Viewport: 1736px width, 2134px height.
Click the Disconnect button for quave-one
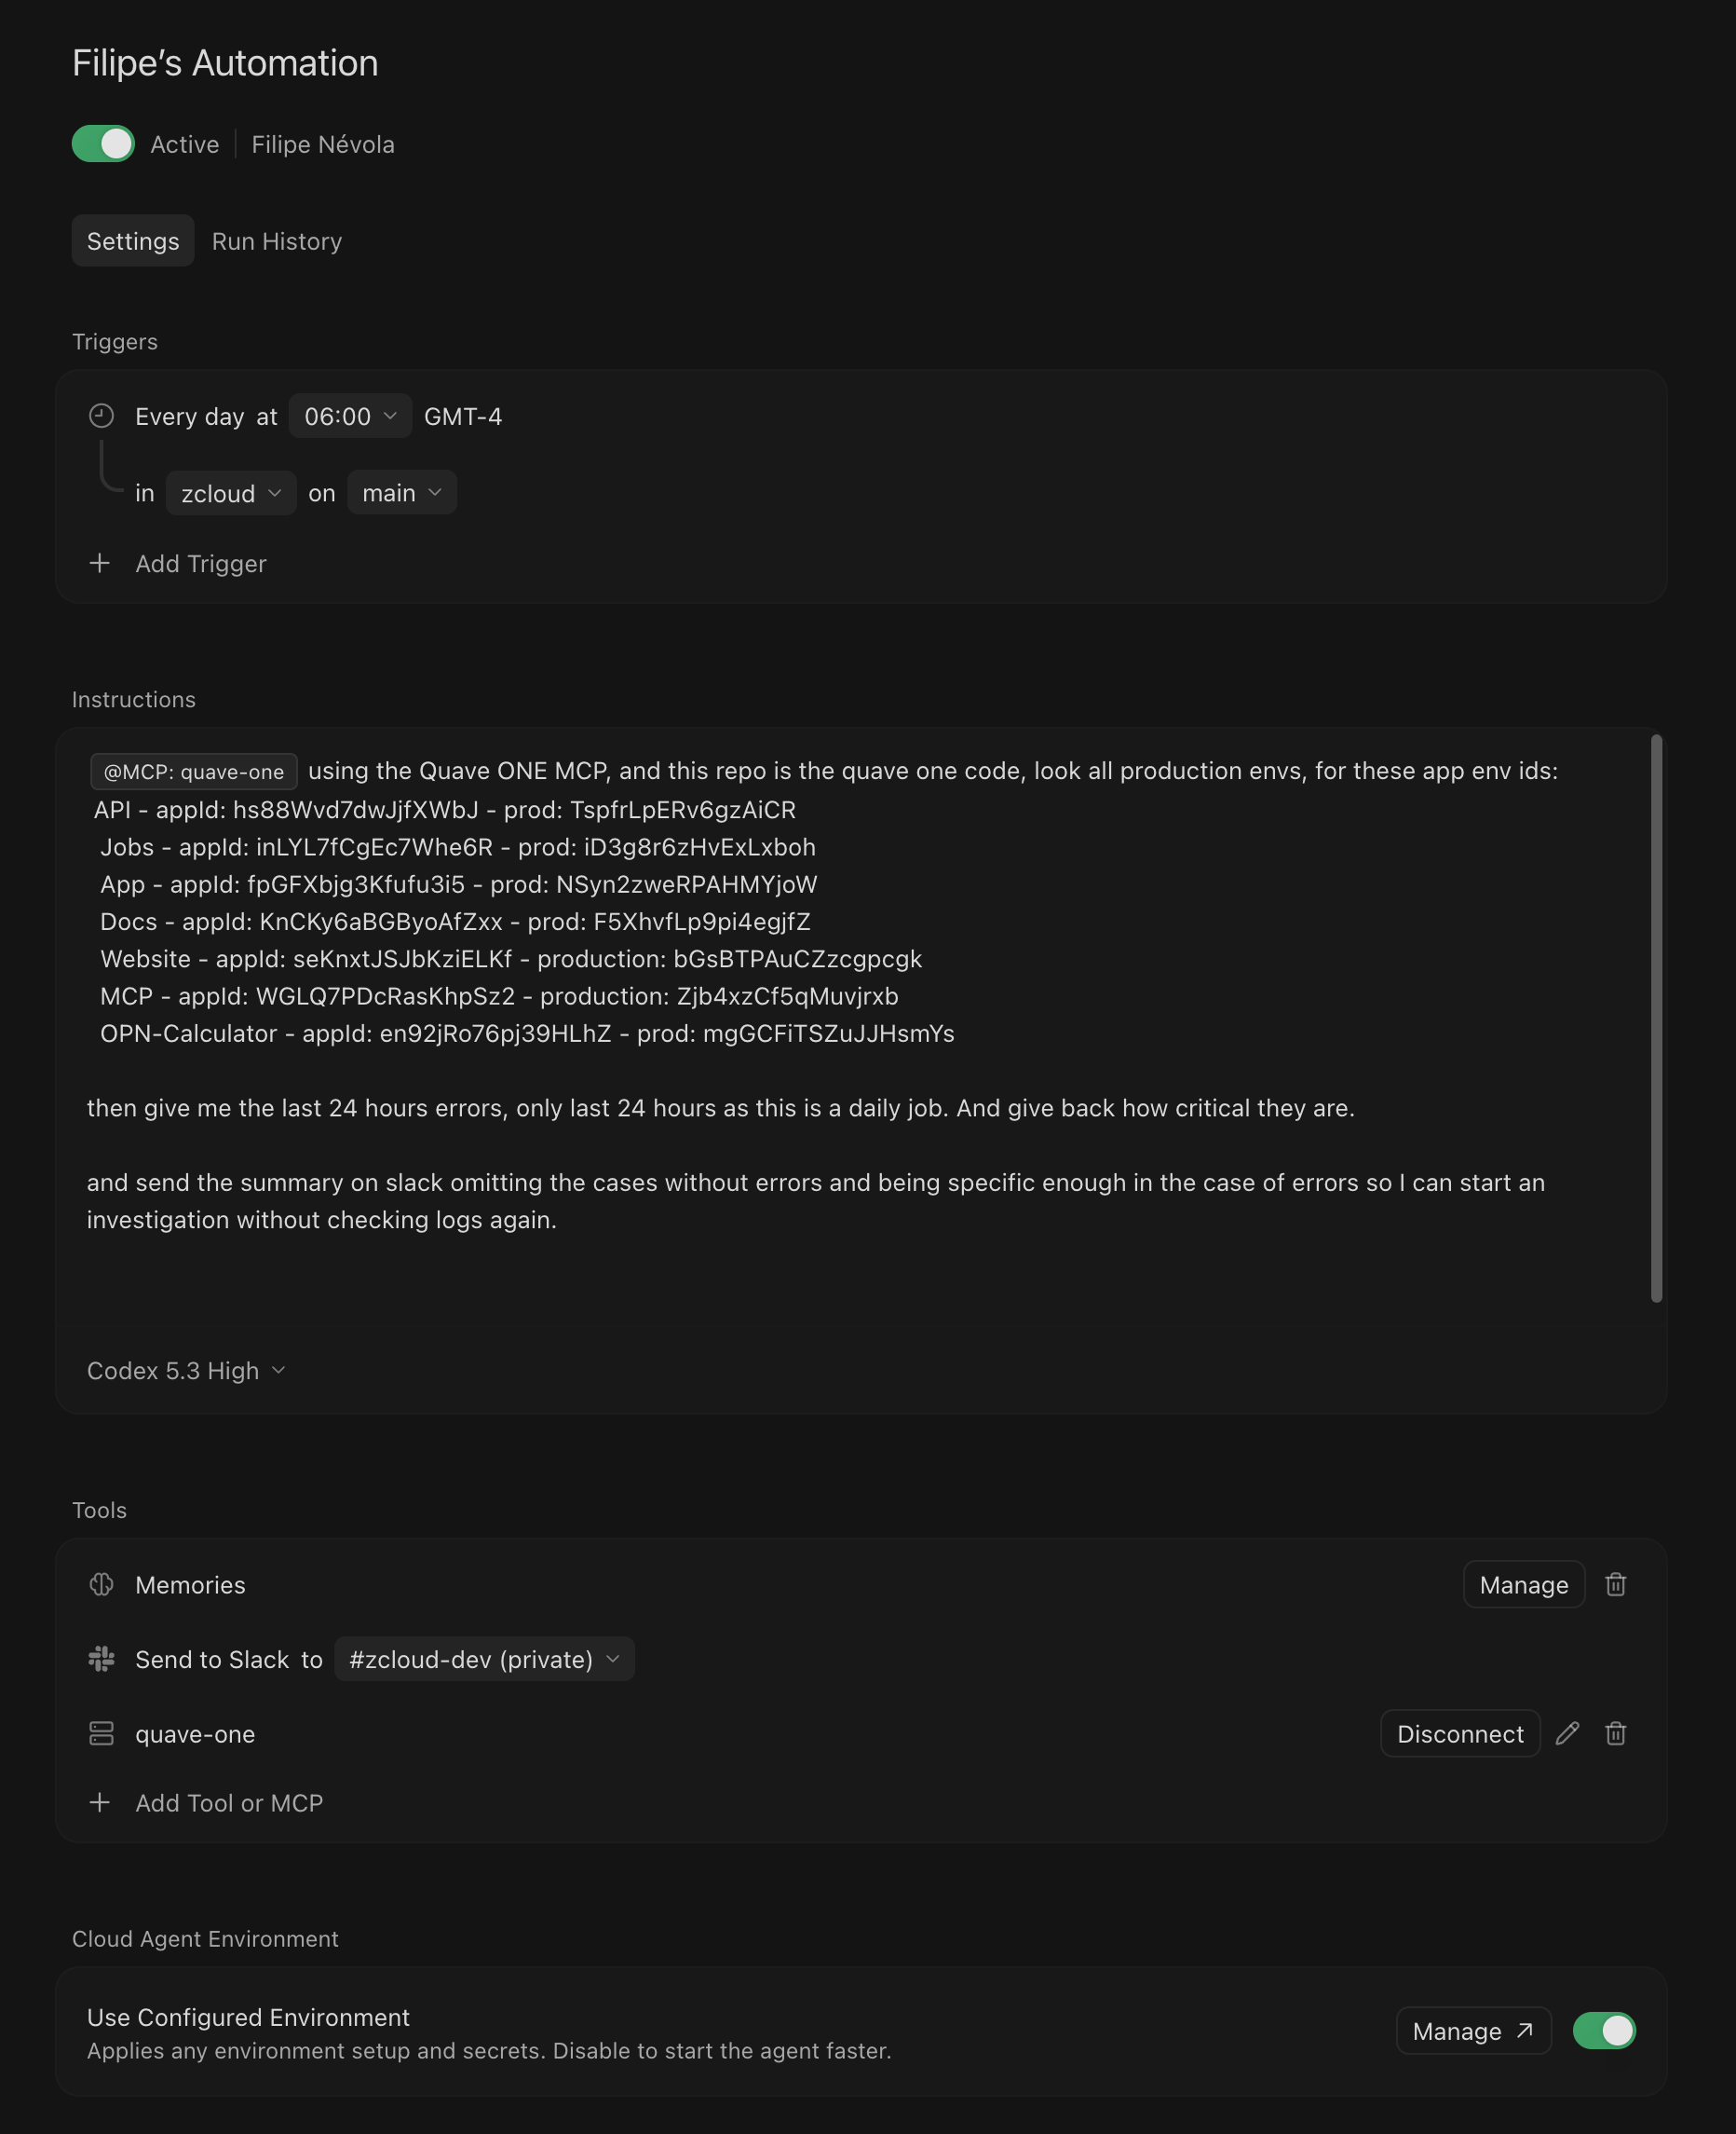1459,1734
